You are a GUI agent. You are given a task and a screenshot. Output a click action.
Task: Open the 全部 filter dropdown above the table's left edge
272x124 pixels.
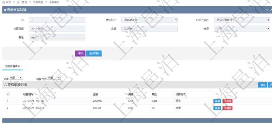tap(16, 78)
